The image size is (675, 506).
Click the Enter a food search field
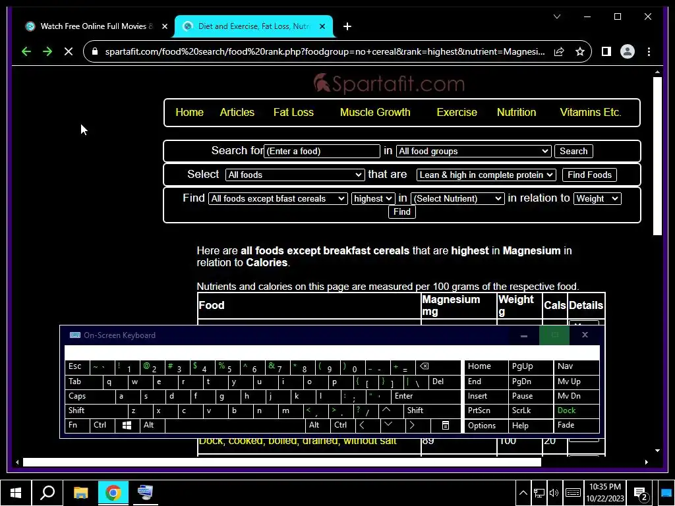click(322, 151)
